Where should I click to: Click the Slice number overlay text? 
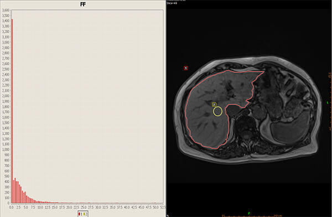(172, 3)
